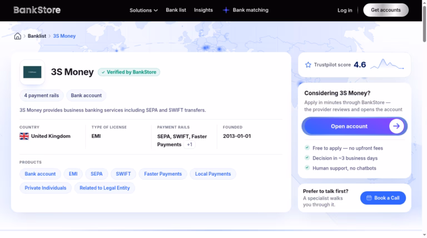427x238 pixels.
Task: Click the United Kingdom country text
Action: (51, 136)
